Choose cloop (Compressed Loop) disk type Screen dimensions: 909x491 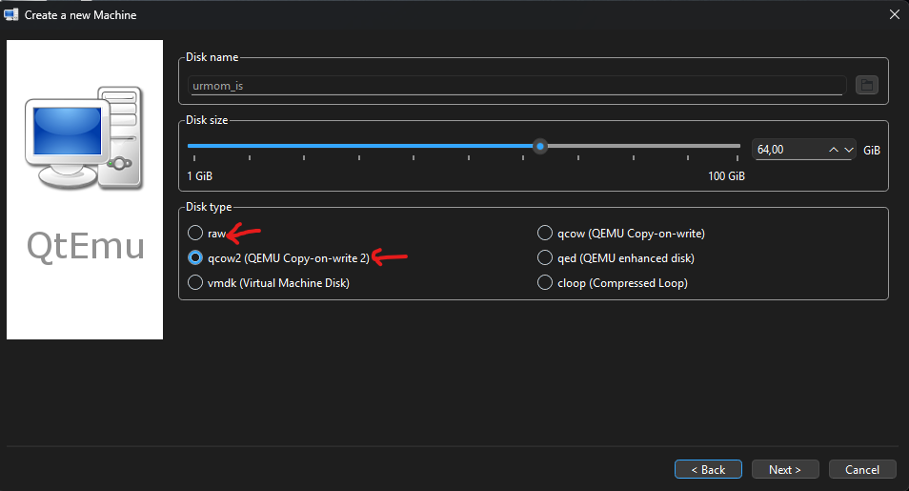(x=545, y=282)
